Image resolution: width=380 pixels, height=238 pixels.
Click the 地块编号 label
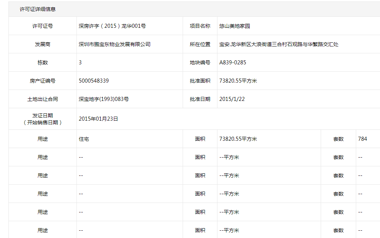coord(200,63)
